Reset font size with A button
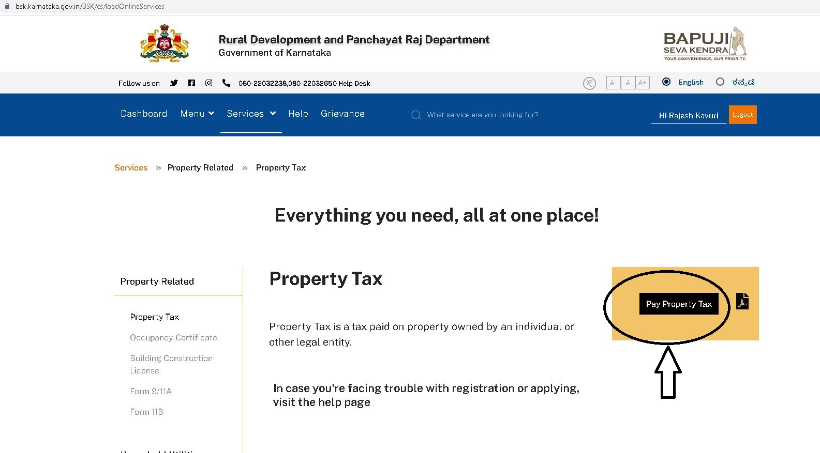The image size is (820, 453). (x=628, y=83)
